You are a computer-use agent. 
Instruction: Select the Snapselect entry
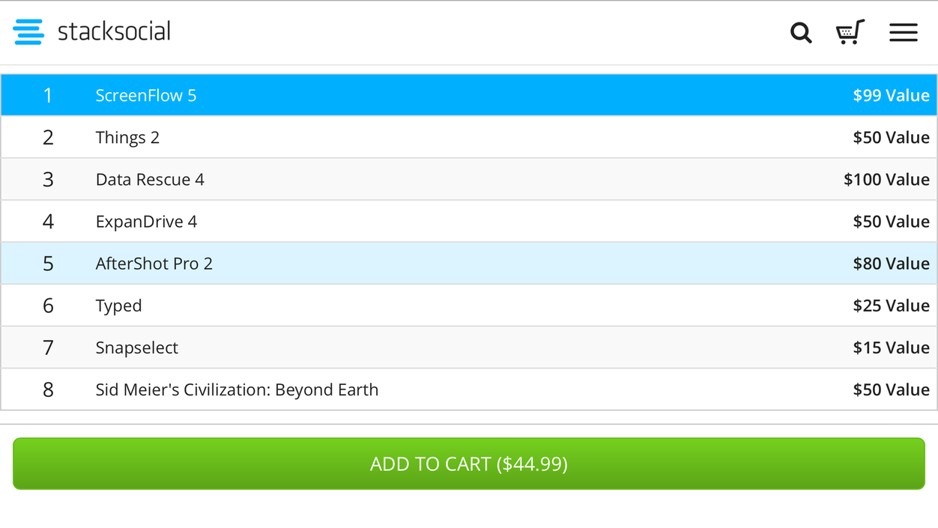[136, 348]
